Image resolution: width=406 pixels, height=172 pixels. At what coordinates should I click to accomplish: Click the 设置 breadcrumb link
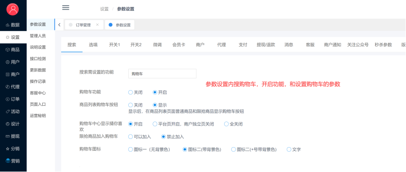click(104, 9)
